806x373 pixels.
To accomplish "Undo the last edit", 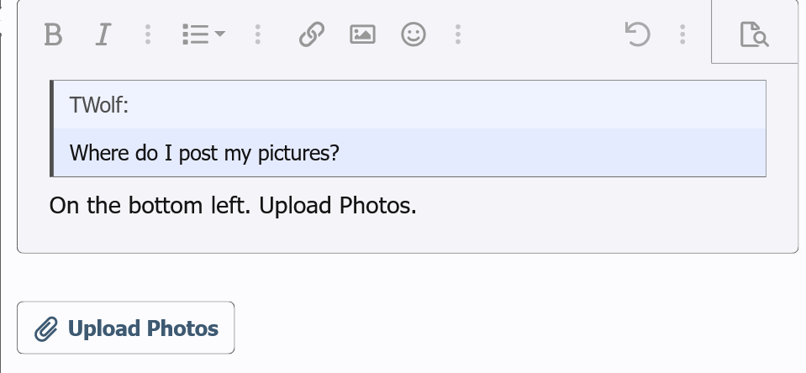I will coord(638,34).
